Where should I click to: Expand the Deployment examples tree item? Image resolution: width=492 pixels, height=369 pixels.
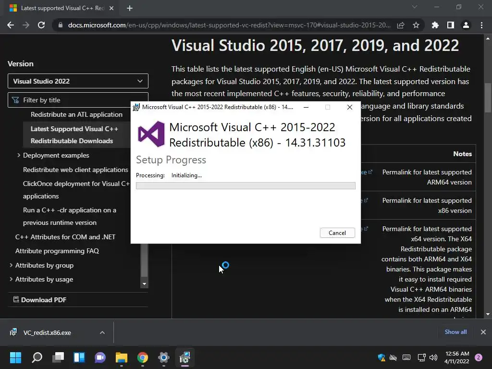click(x=19, y=155)
